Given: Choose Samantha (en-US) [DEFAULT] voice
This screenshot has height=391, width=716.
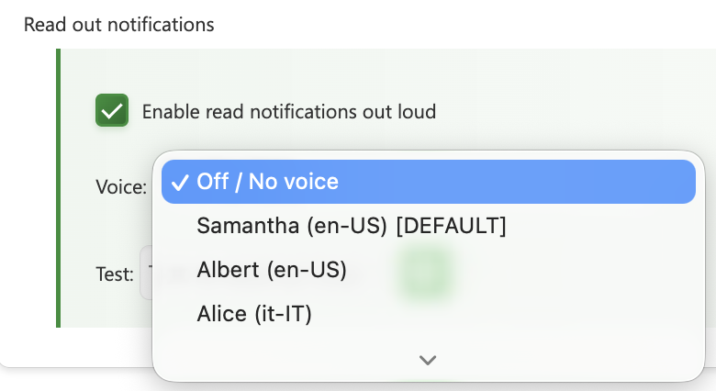Looking at the screenshot, I should 351,226.
